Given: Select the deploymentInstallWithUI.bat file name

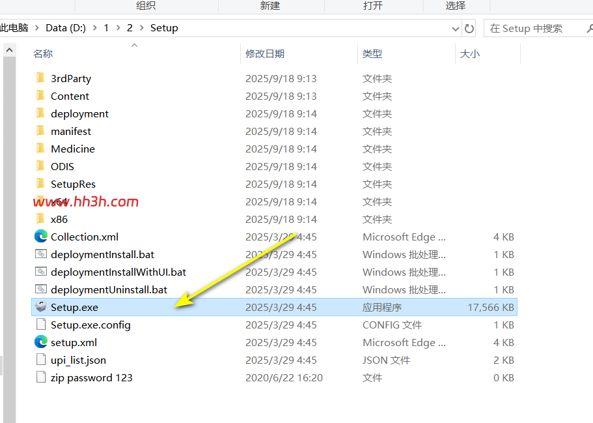Looking at the screenshot, I should click(x=118, y=272).
